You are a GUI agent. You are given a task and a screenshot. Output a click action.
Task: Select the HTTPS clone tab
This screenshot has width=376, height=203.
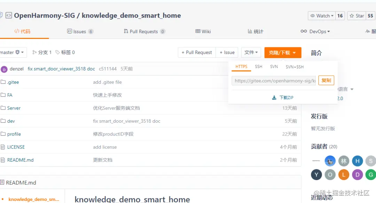(241, 67)
